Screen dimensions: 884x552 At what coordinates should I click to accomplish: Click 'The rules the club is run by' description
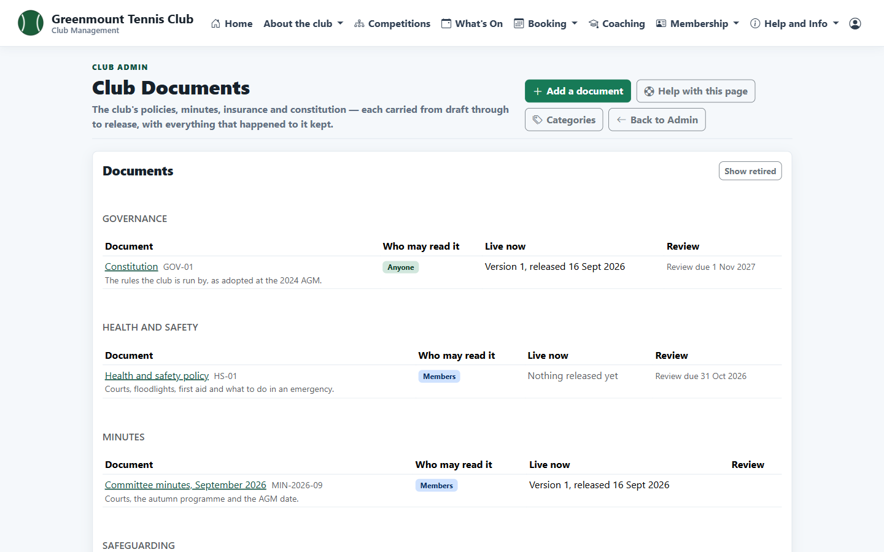tap(213, 280)
